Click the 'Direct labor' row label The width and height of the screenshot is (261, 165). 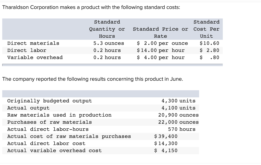(27, 50)
